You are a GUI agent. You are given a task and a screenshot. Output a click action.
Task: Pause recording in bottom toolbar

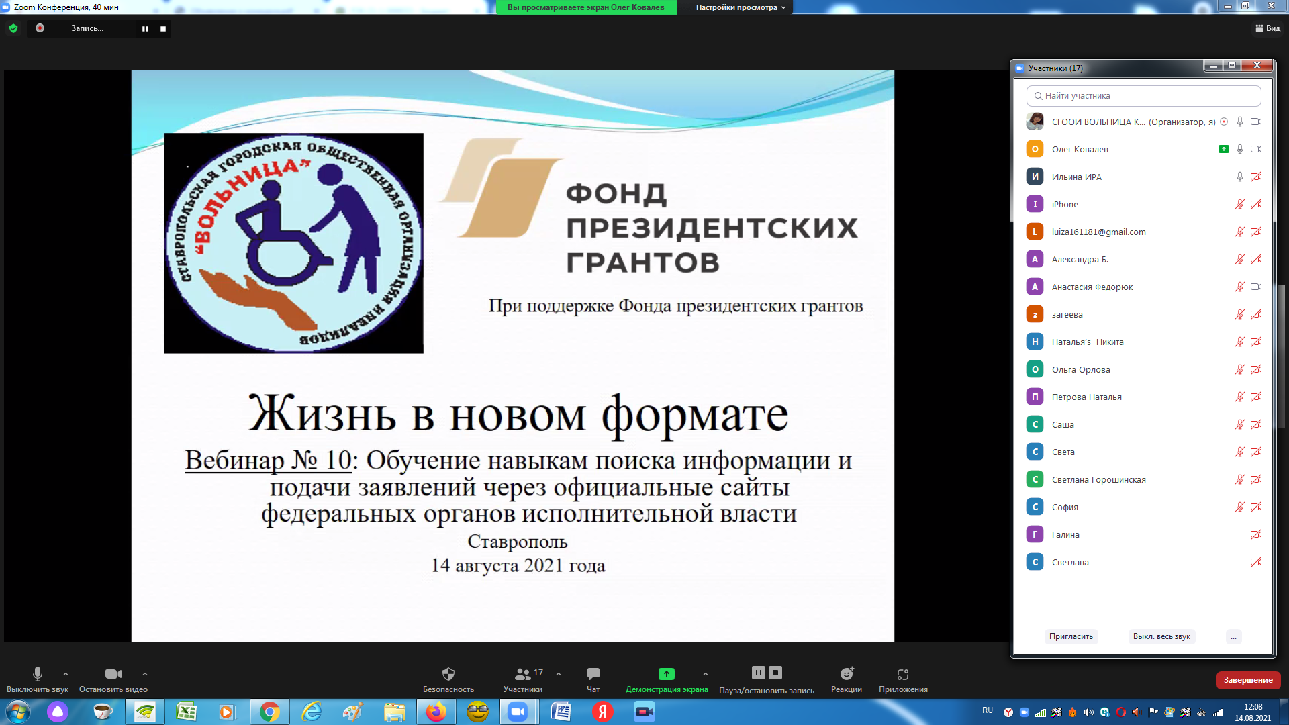pyautogui.click(x=759, y=672)
